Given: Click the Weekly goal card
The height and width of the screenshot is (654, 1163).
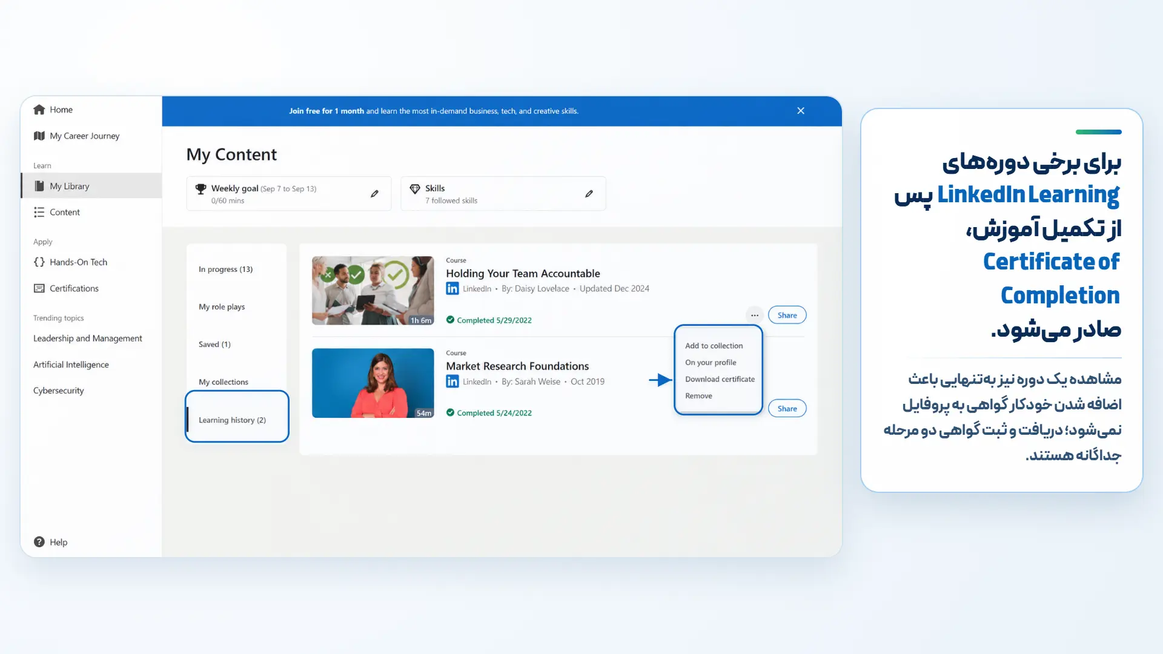Looking at the screenshot, I should tap(289, 194).
